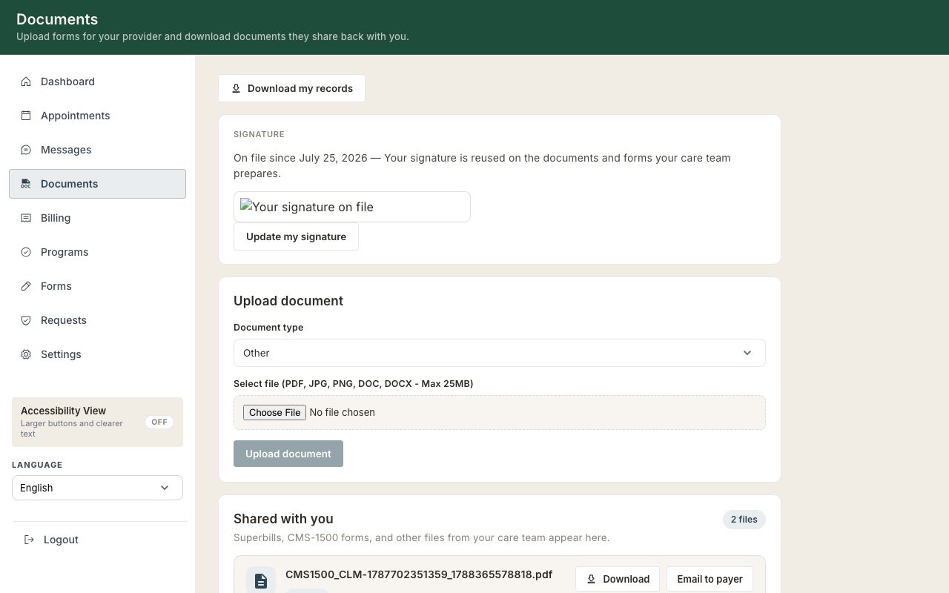Navigate to the Forms section
The image size is (949, 593).
pyautogui.click(x=97, y=286)
